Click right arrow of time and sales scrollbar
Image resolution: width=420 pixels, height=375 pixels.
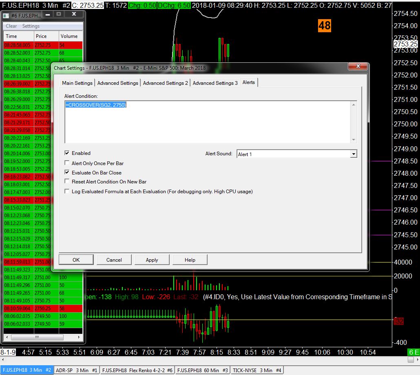[79, 337]
